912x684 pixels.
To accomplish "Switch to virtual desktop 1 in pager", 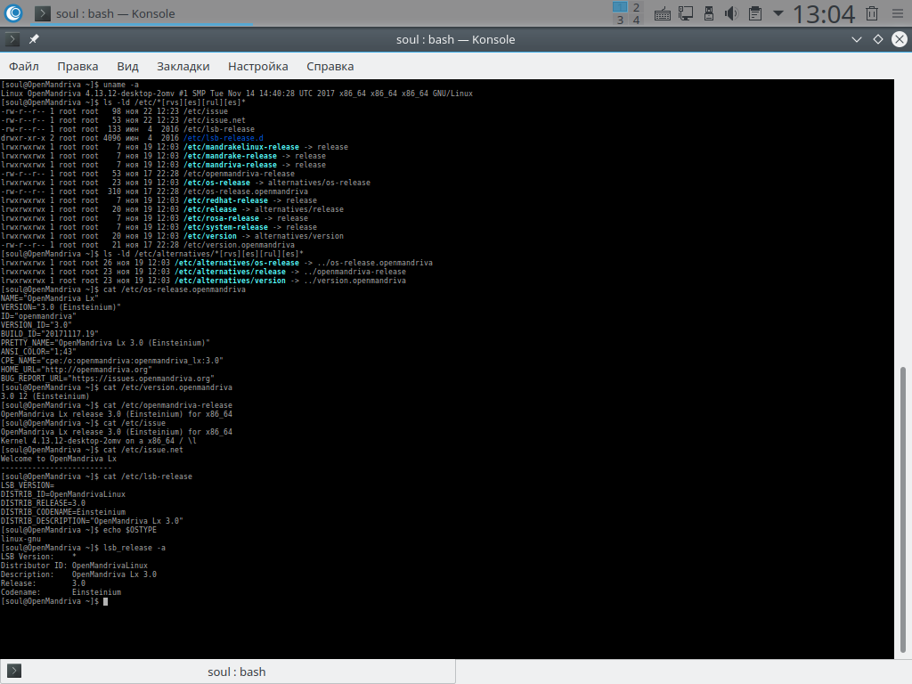I will [620, 7].
